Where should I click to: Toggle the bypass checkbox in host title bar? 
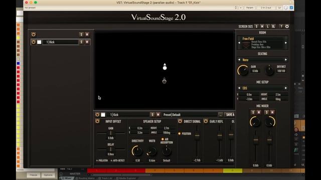(291, 8)
